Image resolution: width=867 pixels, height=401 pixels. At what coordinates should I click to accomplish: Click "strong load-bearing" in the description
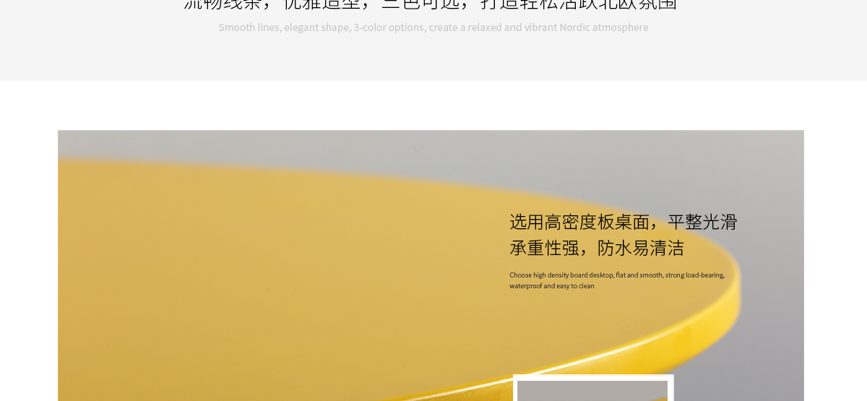tap(695, 275)
